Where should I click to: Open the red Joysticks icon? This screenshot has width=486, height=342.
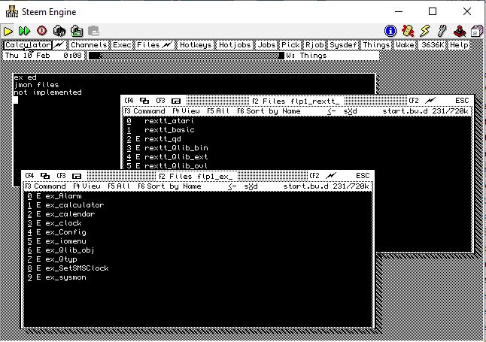tap(460, 31)
